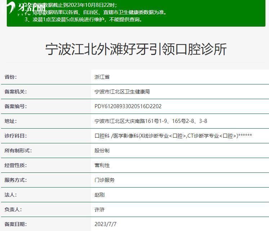Select the service type value 门诊服务
Image resolution: width=269 pixels, height=231 pixels.
point(104,180)
